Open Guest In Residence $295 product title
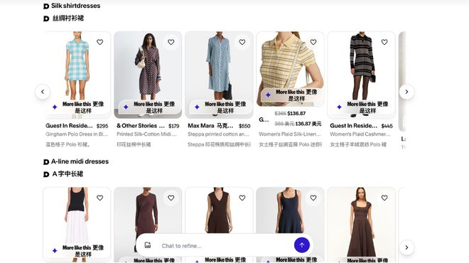Viewport: 469px width, 263px height. [70, 126]
